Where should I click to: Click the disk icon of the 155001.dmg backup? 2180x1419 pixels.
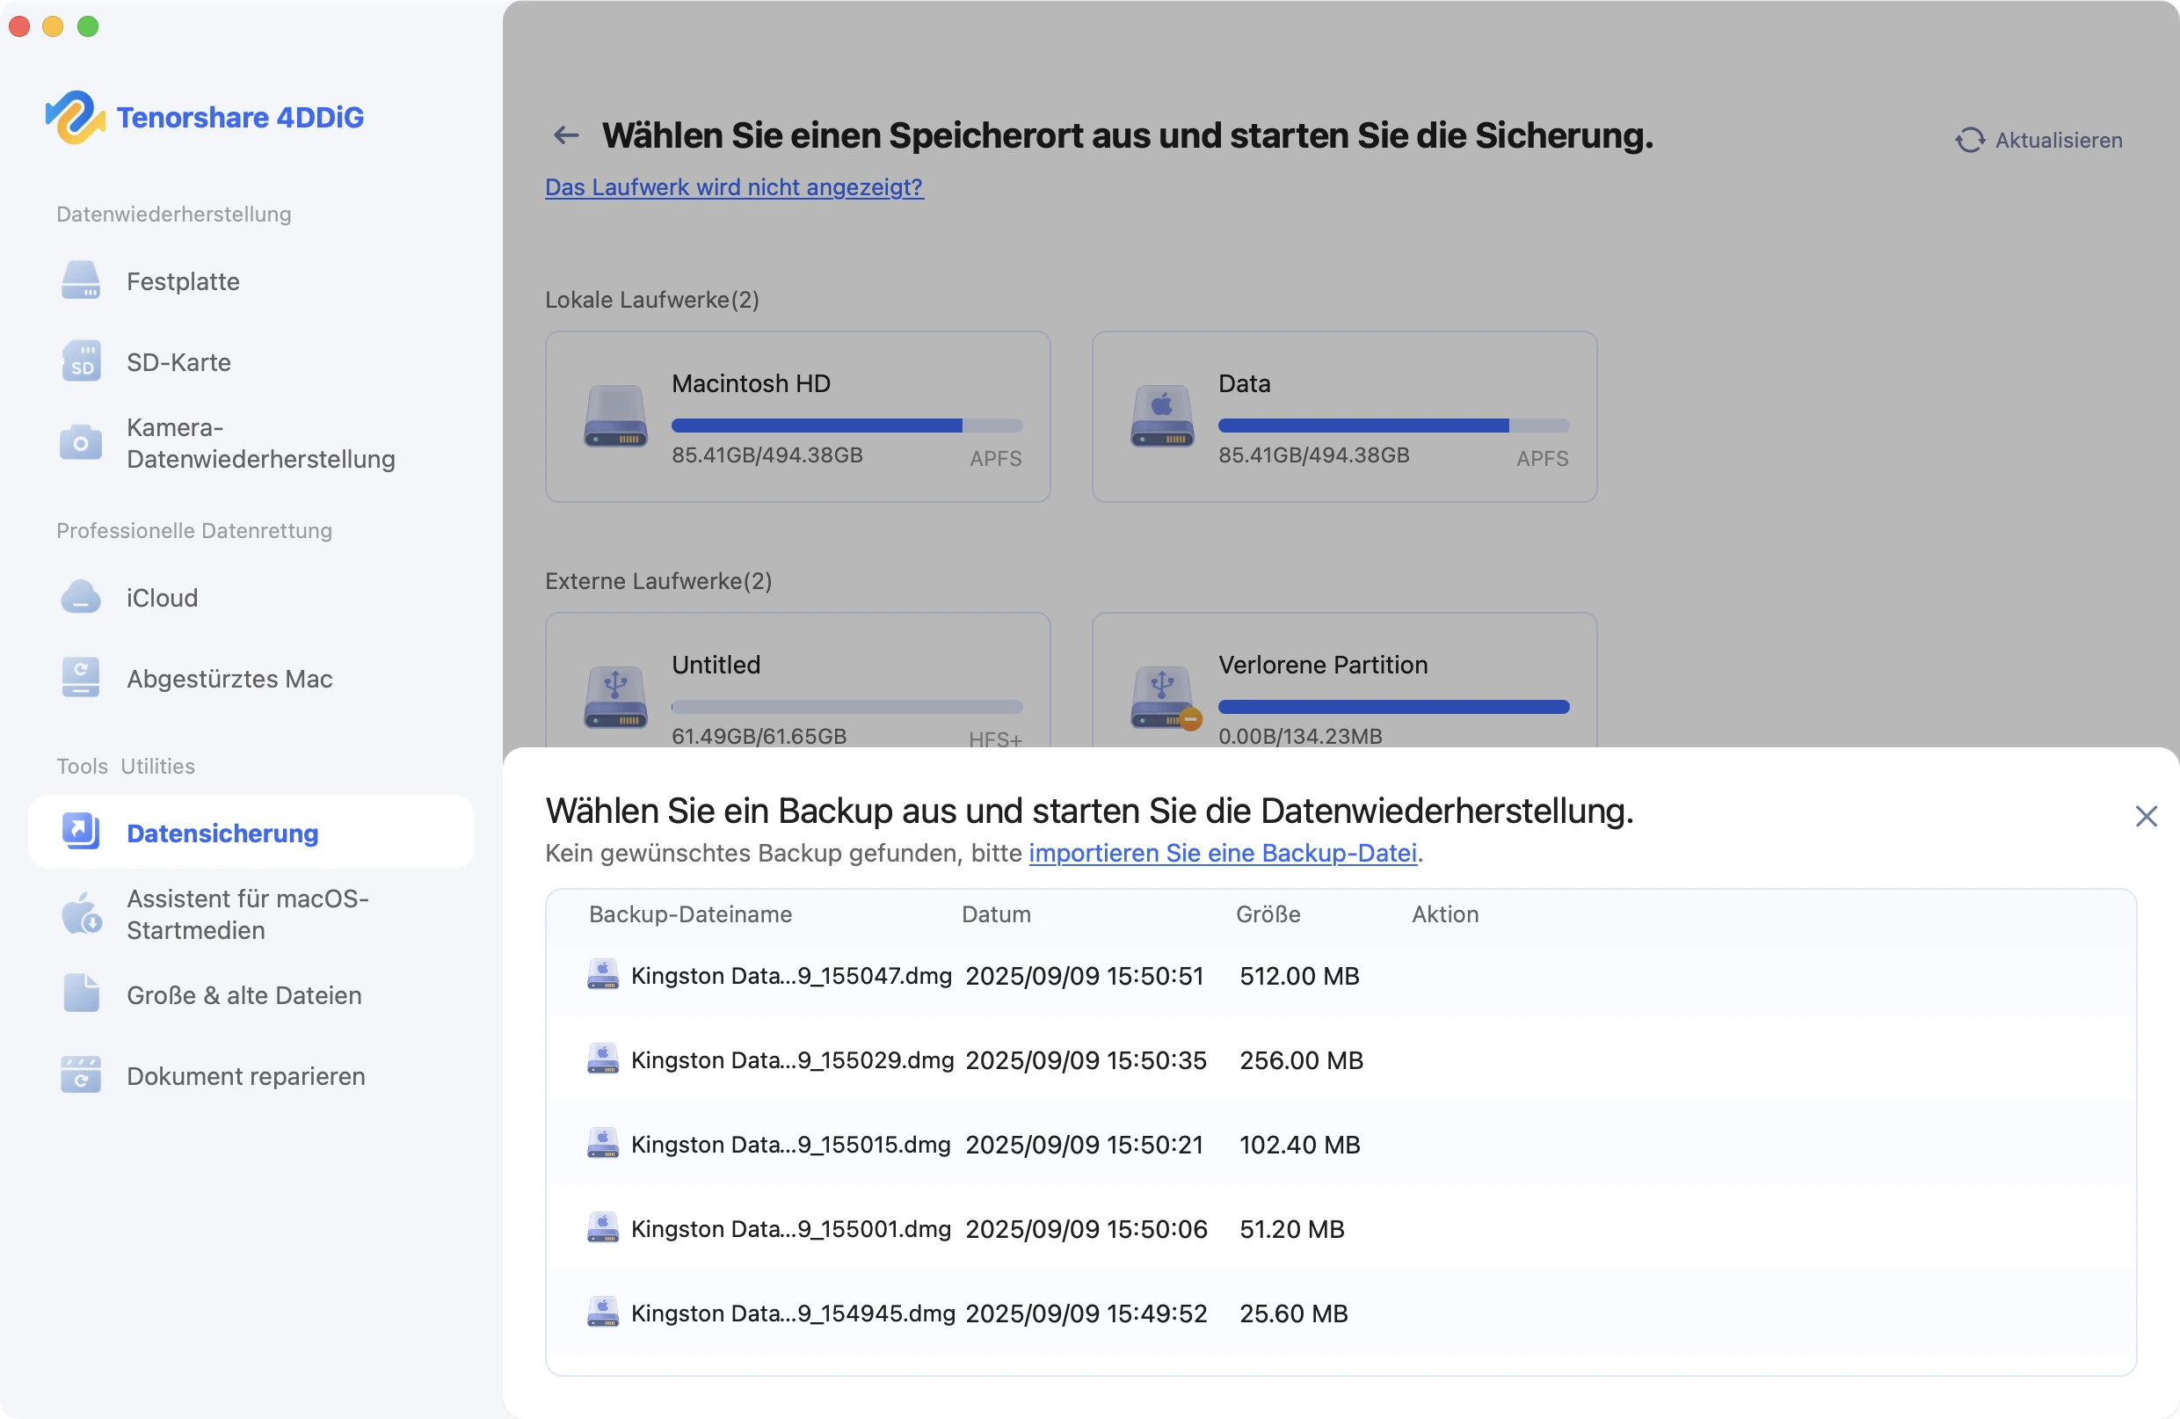(603, 1227)
